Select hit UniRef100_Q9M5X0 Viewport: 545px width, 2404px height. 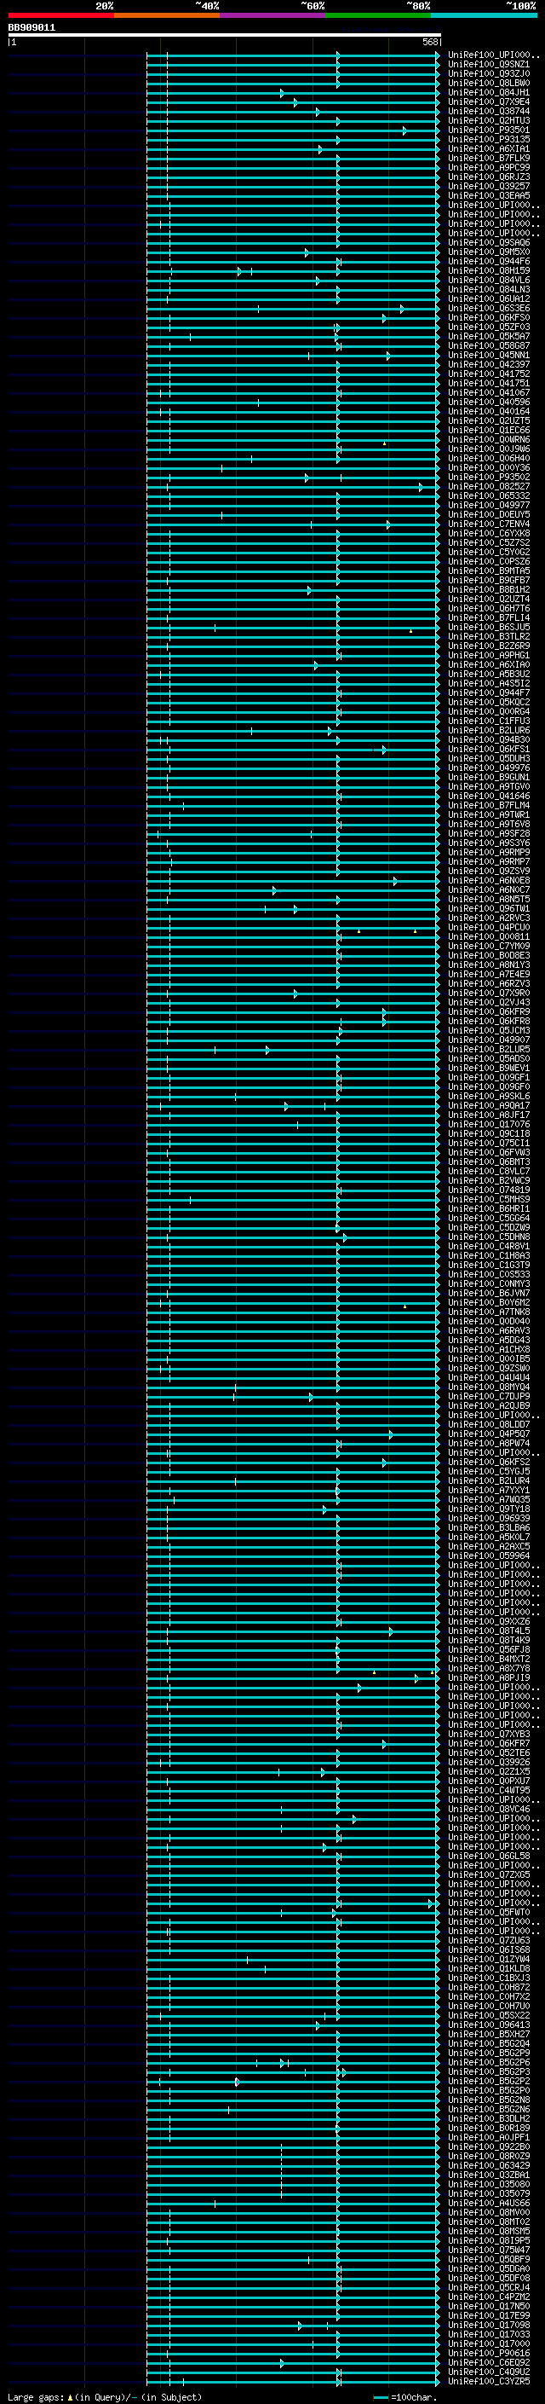pos(489,252)
